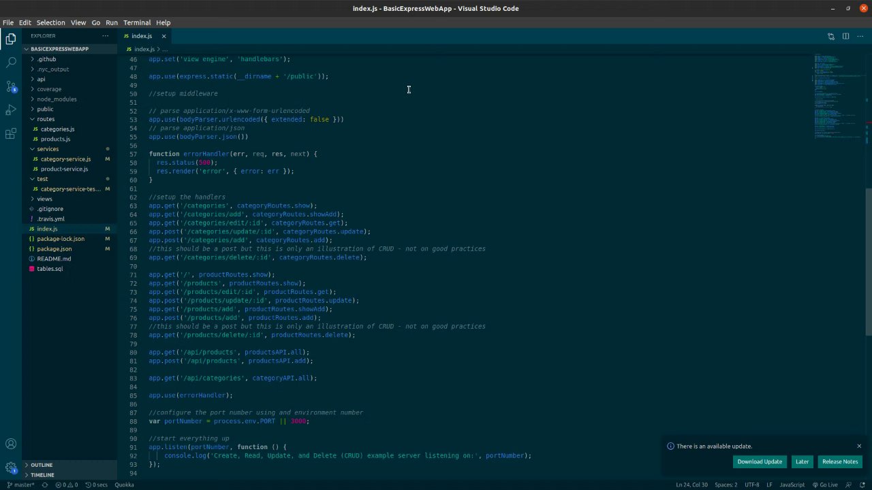The height and width of the screenshot is (490, 872).
Task: Open the category-service-test file
Action: tap(70, 189)
